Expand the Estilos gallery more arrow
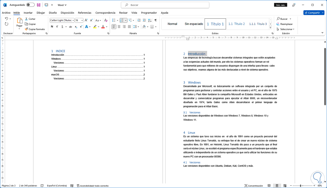This screenshot has height=188, width=327. coord(271,28)
